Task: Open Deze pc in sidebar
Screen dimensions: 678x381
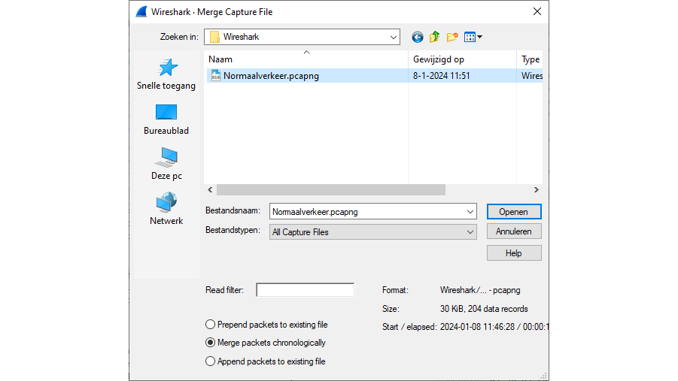Action: pyautogui.click(x=166, y=164)
